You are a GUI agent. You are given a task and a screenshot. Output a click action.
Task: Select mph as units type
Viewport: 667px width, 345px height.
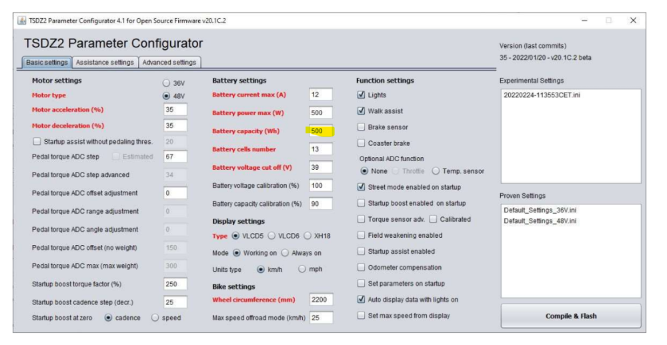tap(302, 269)
